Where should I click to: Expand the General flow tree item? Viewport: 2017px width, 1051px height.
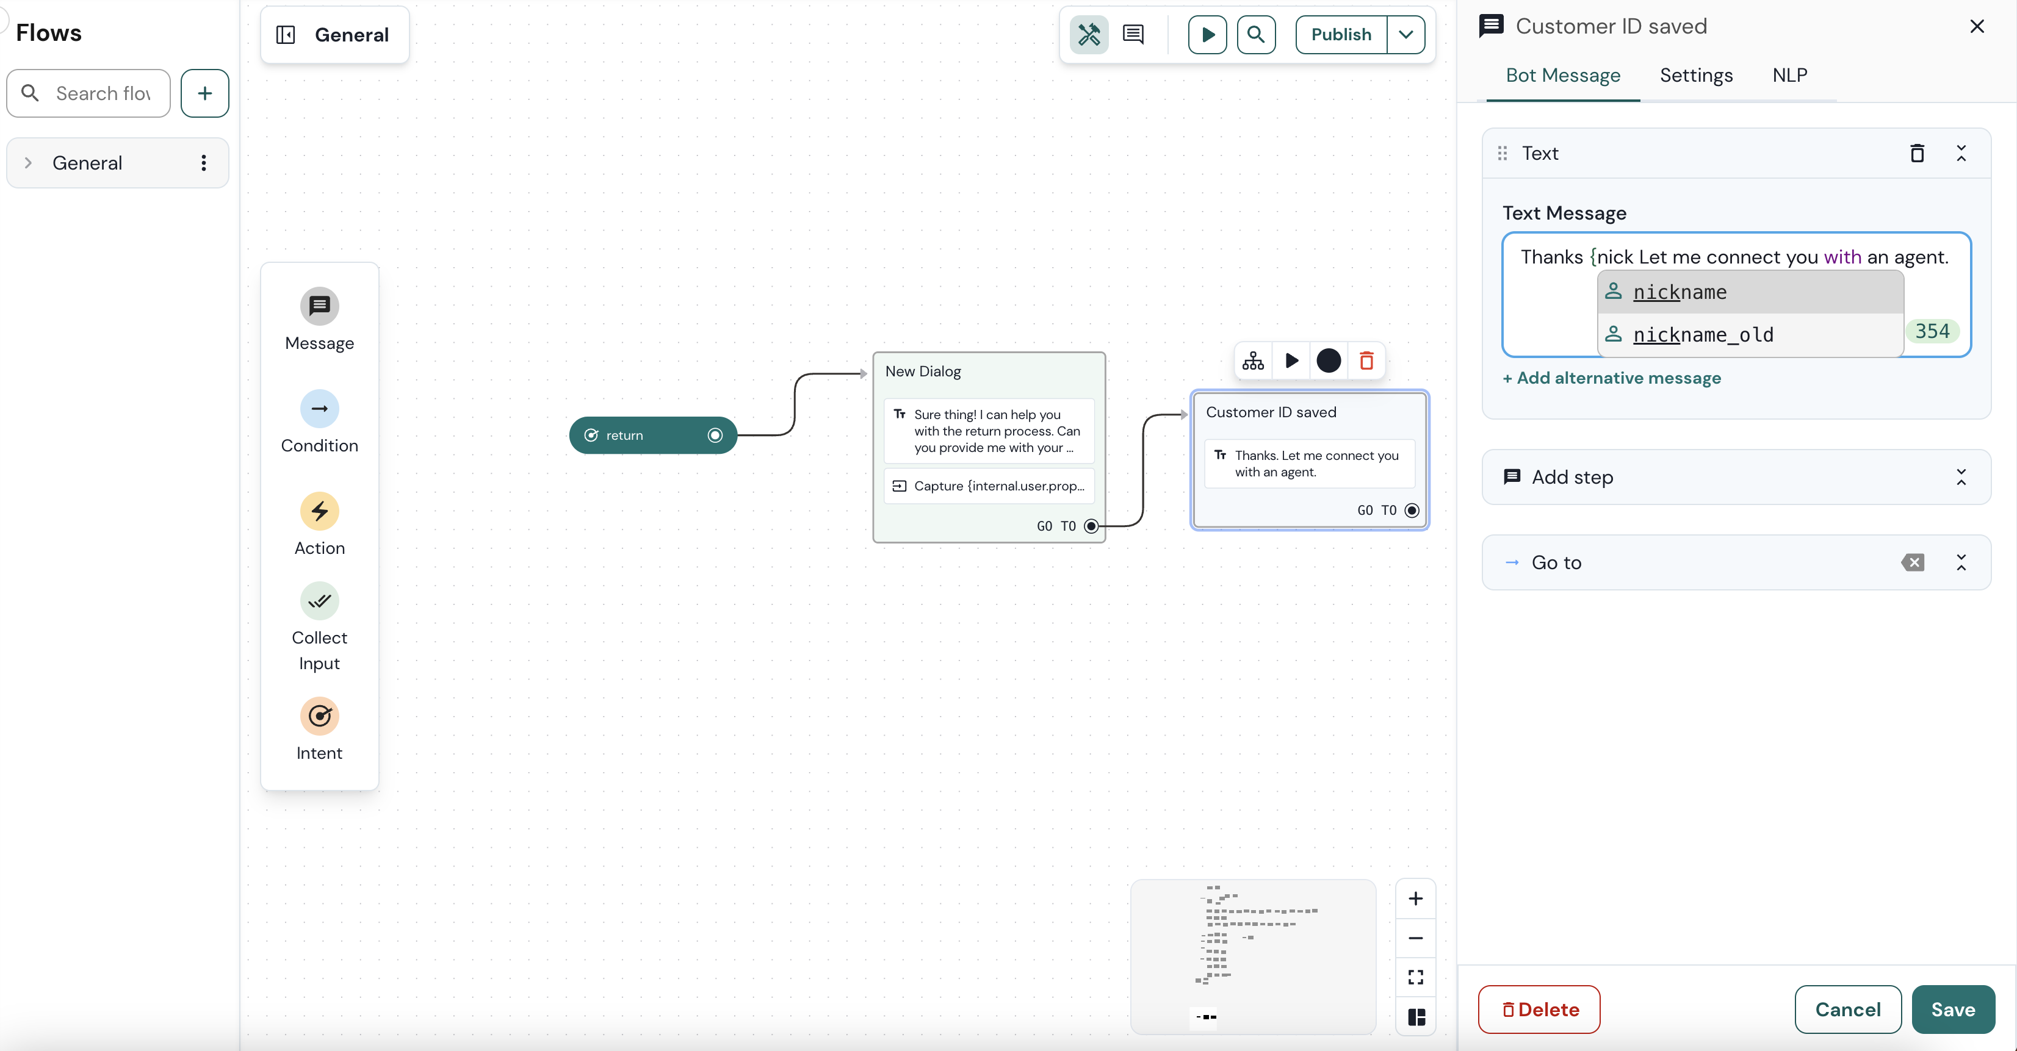tap(28, 163)
